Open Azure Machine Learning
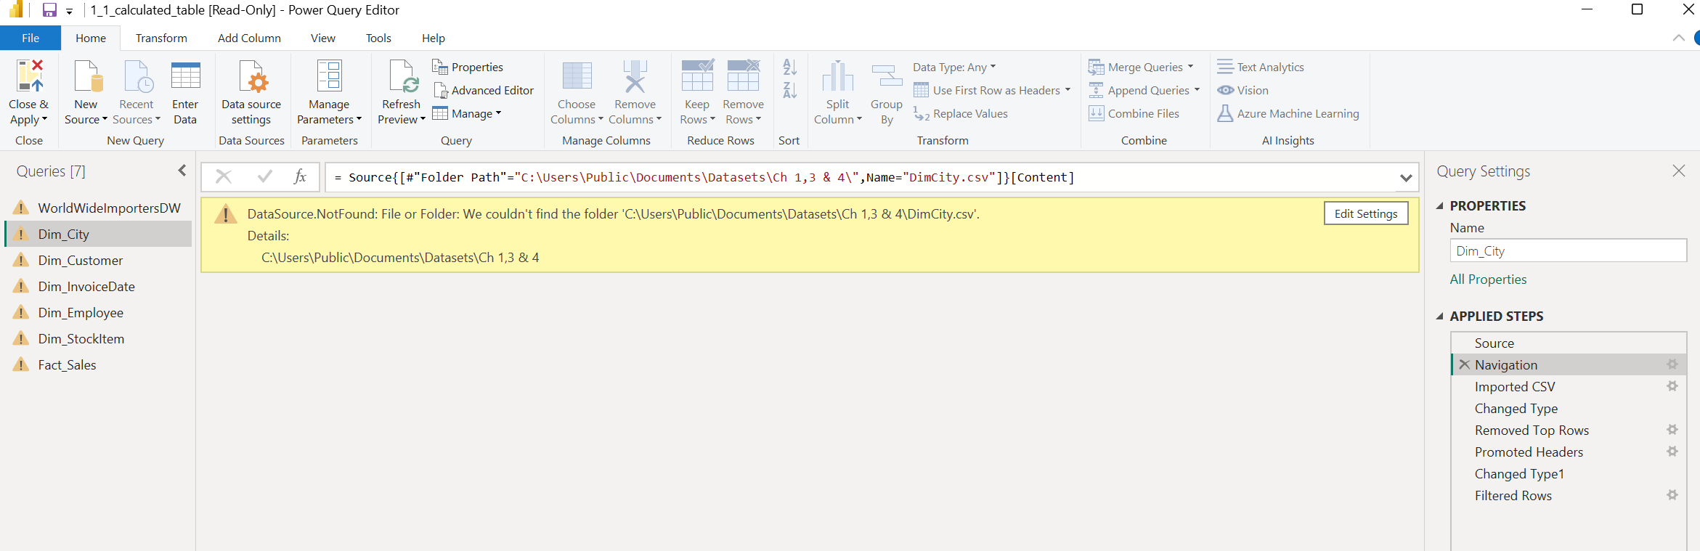The image size is (1700, 551). 1288,113
